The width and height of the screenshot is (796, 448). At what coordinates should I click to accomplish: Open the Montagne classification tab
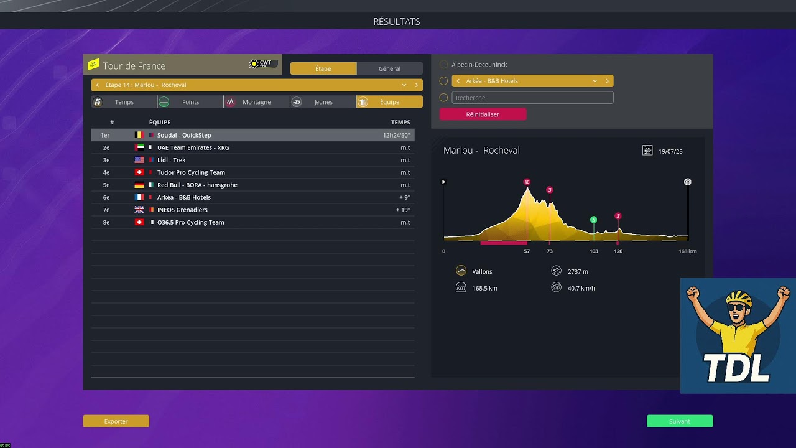click(x=257, y=102)
